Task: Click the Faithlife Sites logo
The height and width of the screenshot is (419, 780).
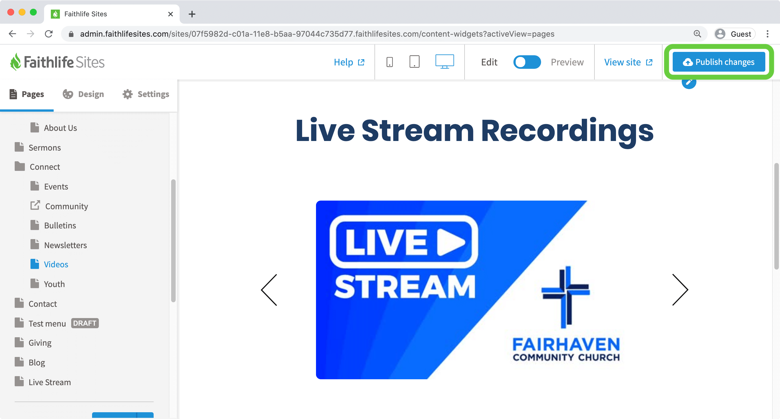Action: point(57,62)
